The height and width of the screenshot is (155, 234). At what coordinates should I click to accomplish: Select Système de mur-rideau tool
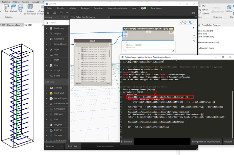[30, 9]
